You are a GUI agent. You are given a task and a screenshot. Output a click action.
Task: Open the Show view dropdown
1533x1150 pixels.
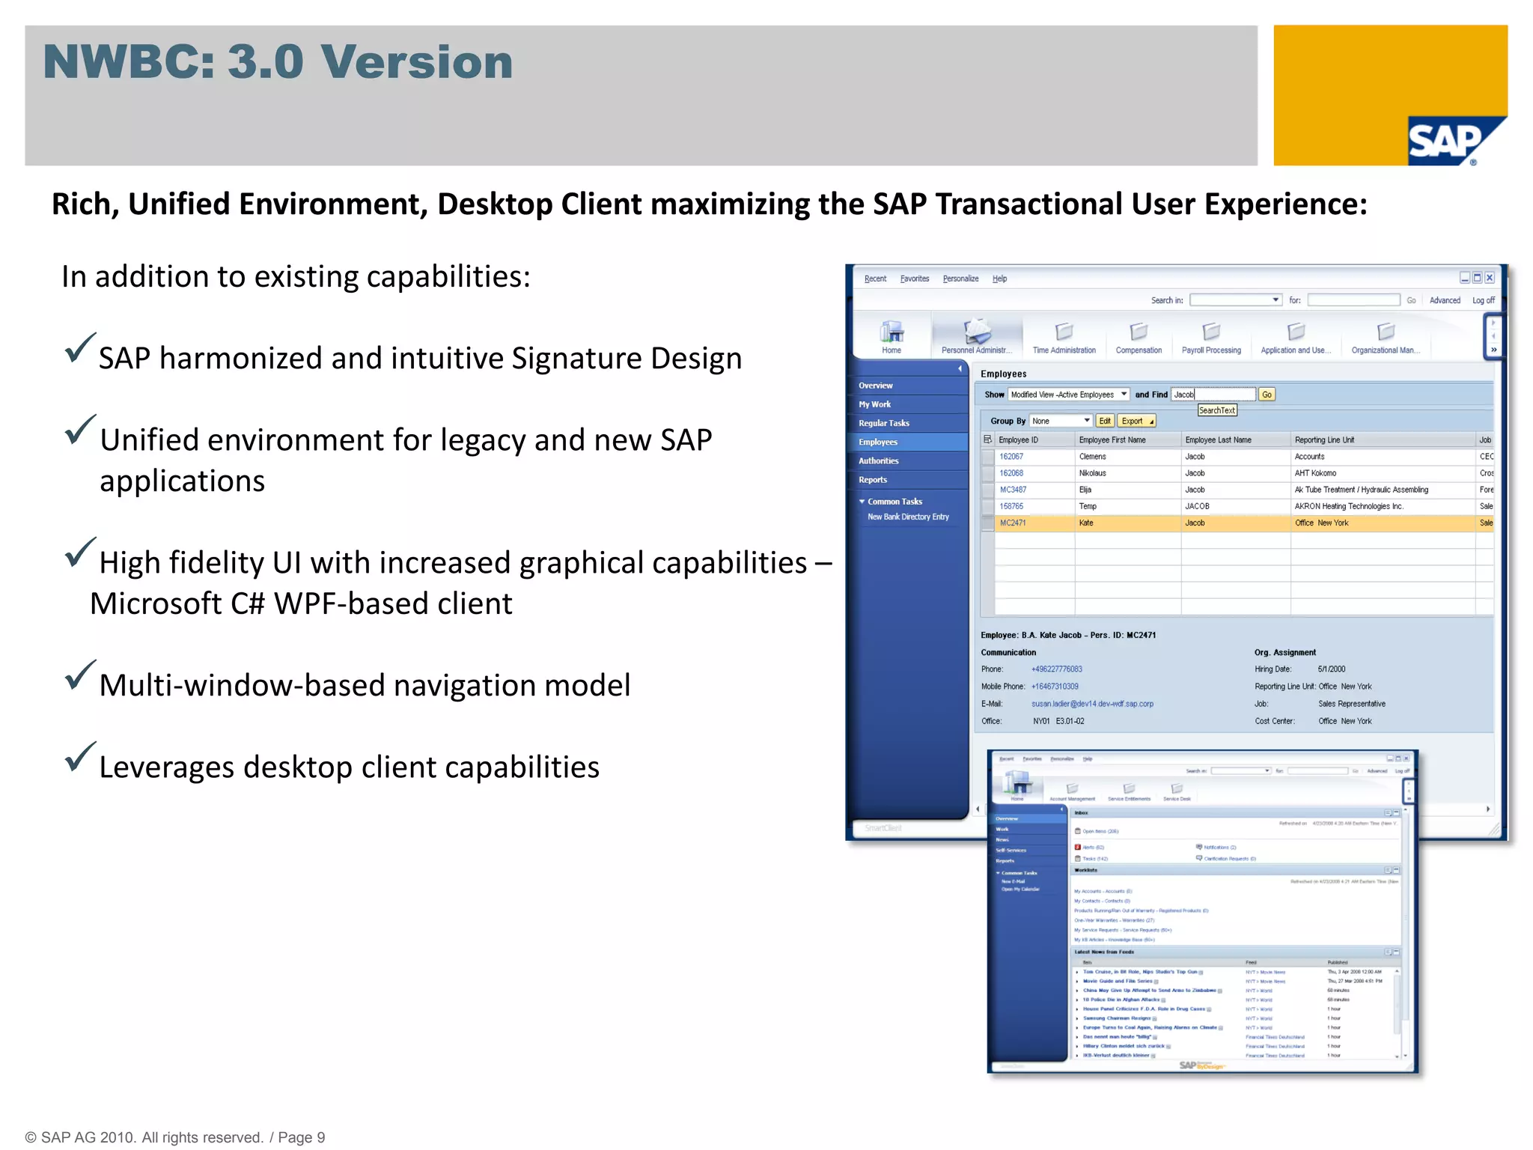1124,395
